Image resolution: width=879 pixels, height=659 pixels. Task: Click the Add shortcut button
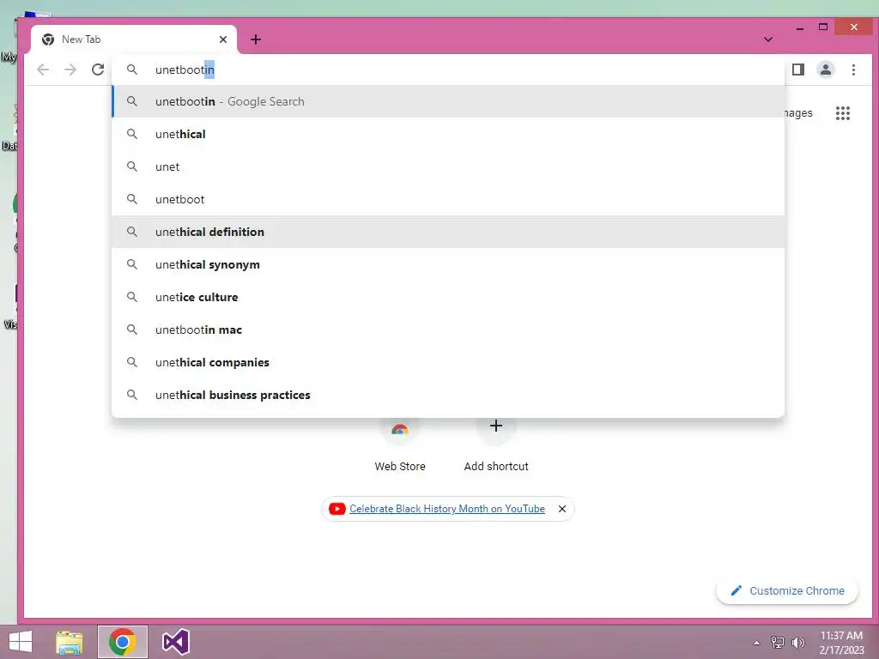[x=496, y=445]
